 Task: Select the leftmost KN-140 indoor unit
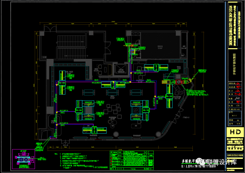(61, 83)
